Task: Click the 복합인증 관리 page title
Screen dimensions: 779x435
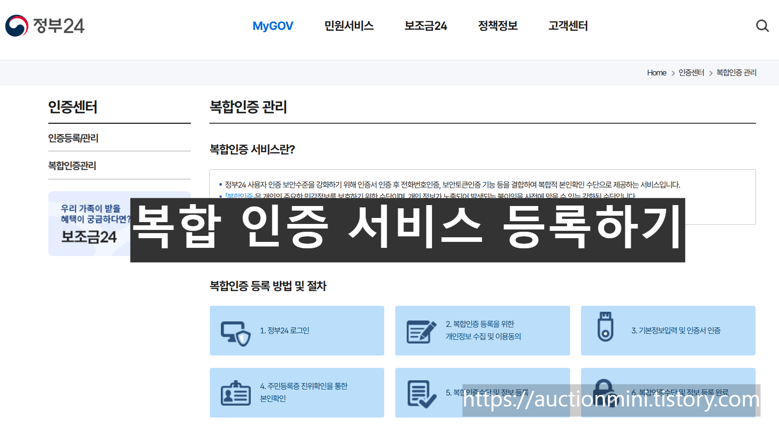Action: [x=248, y=107]
